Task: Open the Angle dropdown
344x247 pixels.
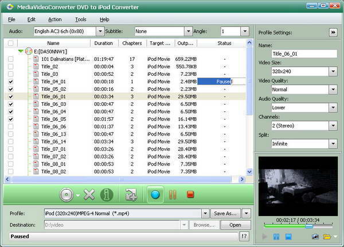Action: point(245,31)
